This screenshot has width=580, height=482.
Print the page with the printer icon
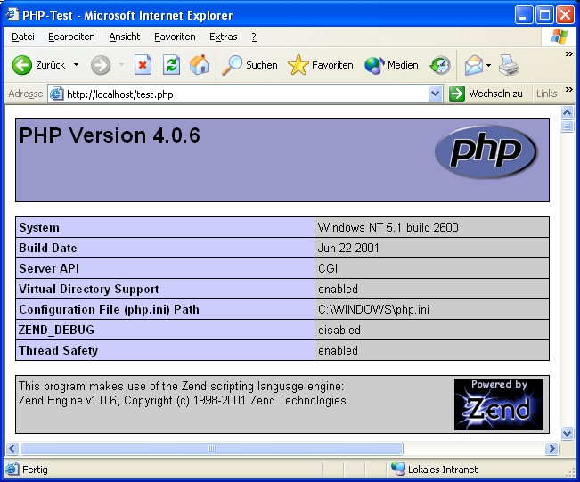(x=509, y=65)
